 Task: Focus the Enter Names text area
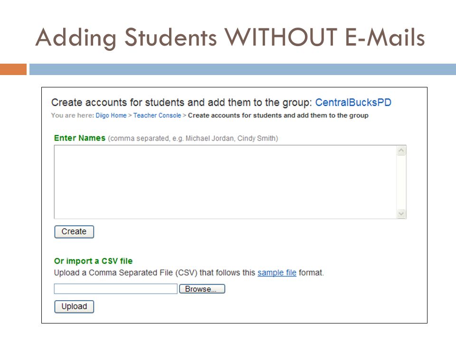225,182
